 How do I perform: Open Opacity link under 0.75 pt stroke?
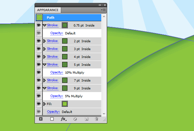(57, 33)
